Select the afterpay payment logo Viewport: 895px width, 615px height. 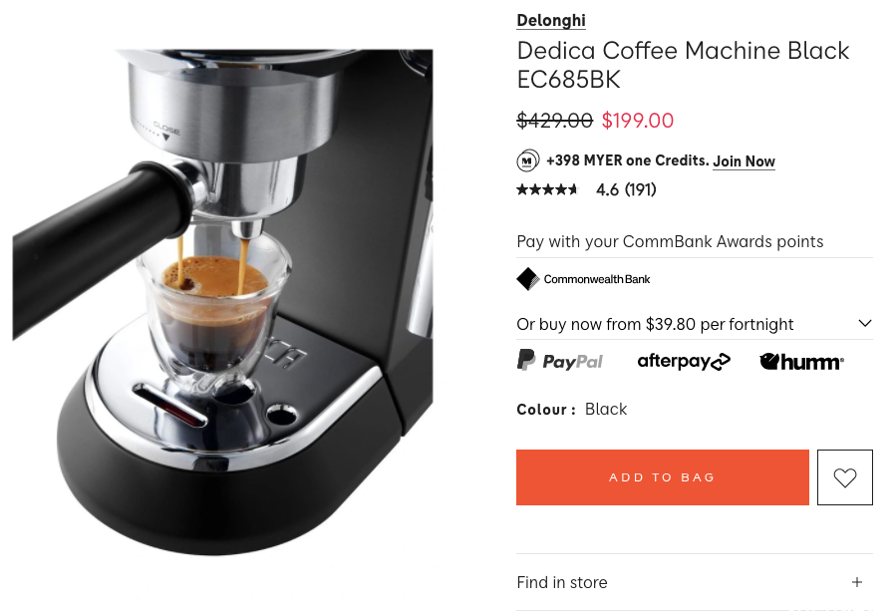click(684, 361)
